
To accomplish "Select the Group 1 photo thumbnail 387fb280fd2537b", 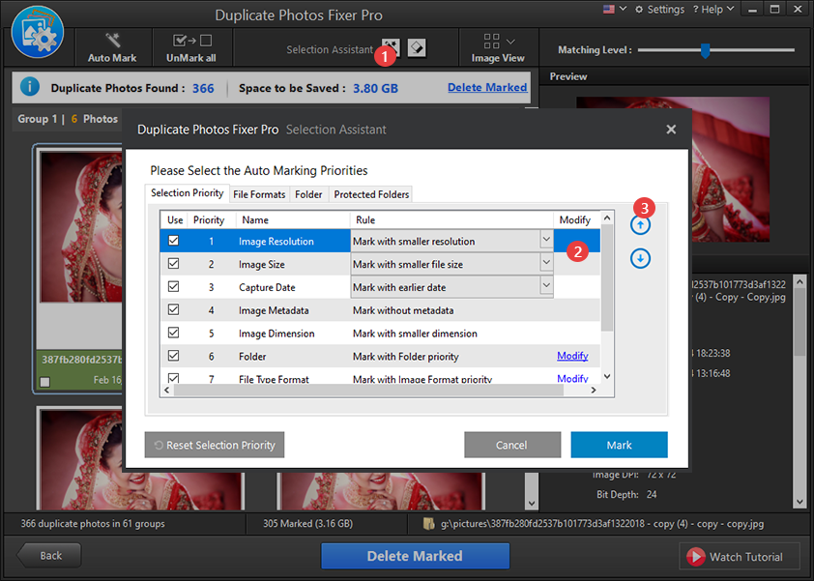I will point(80,226).
